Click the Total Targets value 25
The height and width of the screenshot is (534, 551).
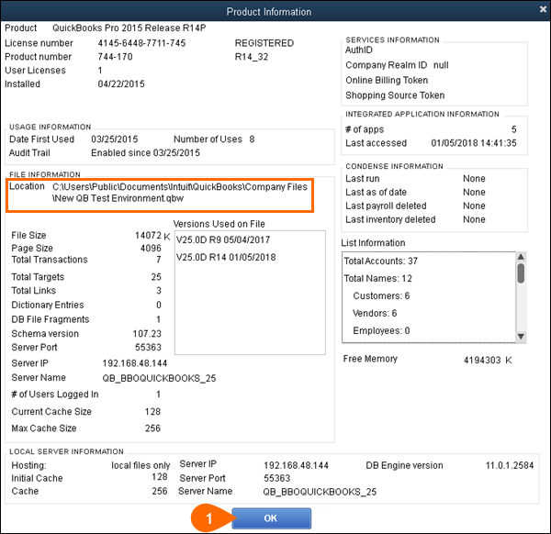click(x=156, y=277)
